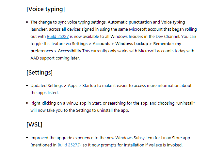The width and height of the screenshot is (224, 152).
Task: Click the quoted word "Uninstall"
Action: point(185,103)
